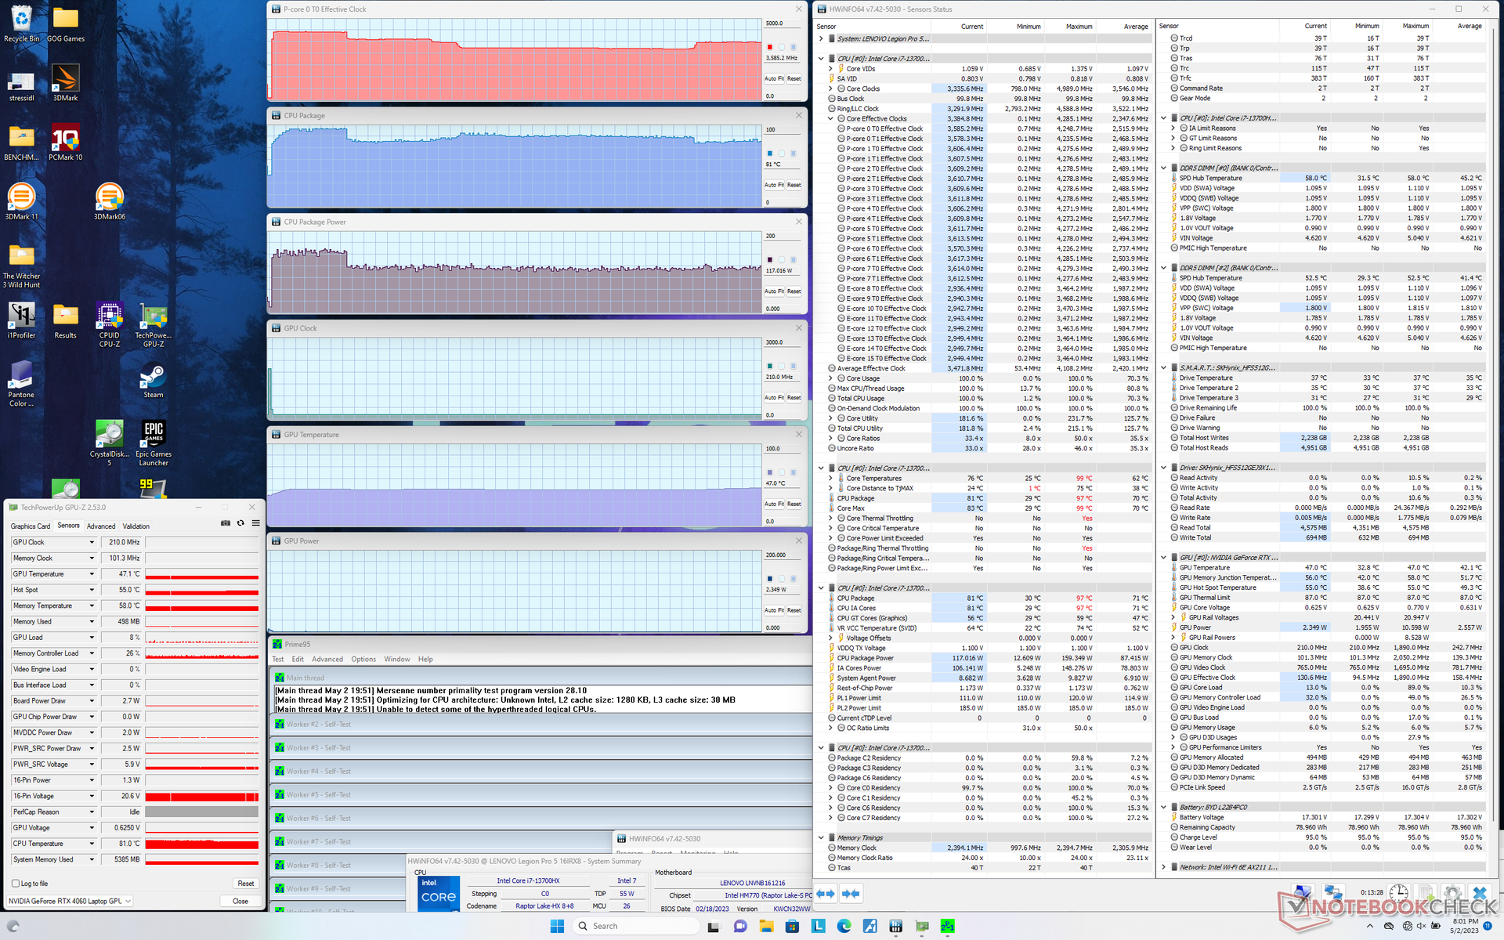Click HWiNFO logging sheet icon
Image resolution: width=1504 pixels, height=940 pixels.
coord(1426,894)
